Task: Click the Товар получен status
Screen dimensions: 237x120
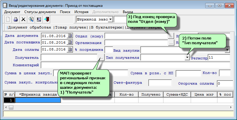Action: (x=70, y=28)
